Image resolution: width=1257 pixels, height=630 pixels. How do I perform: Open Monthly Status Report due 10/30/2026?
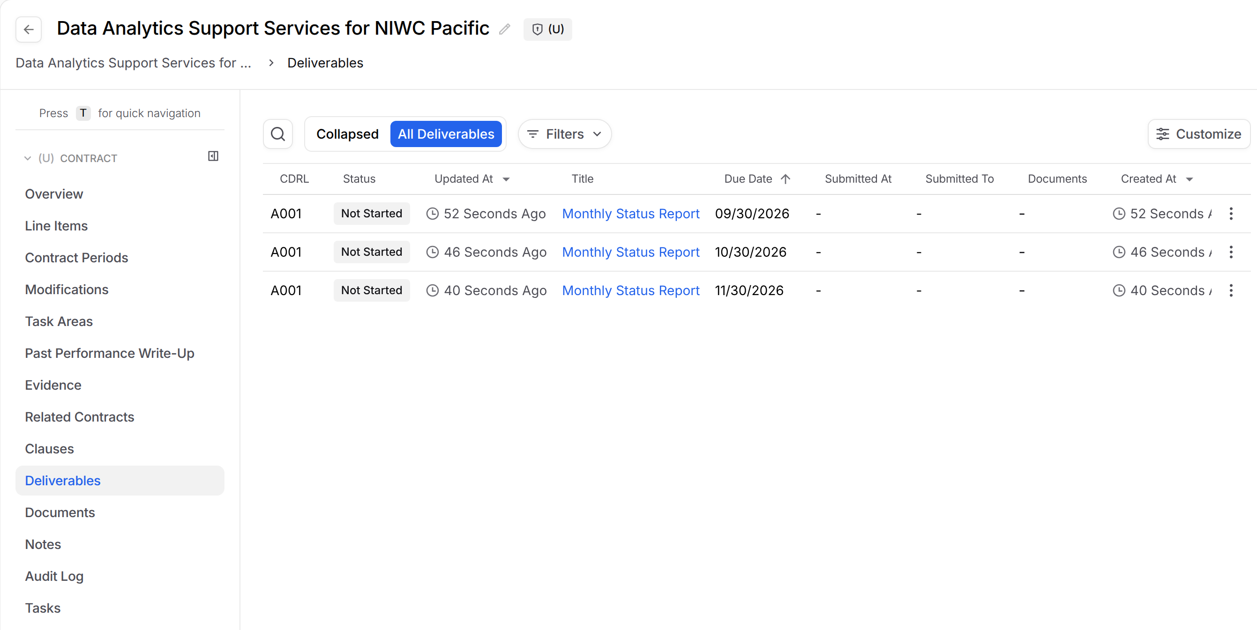coord(630,252)
